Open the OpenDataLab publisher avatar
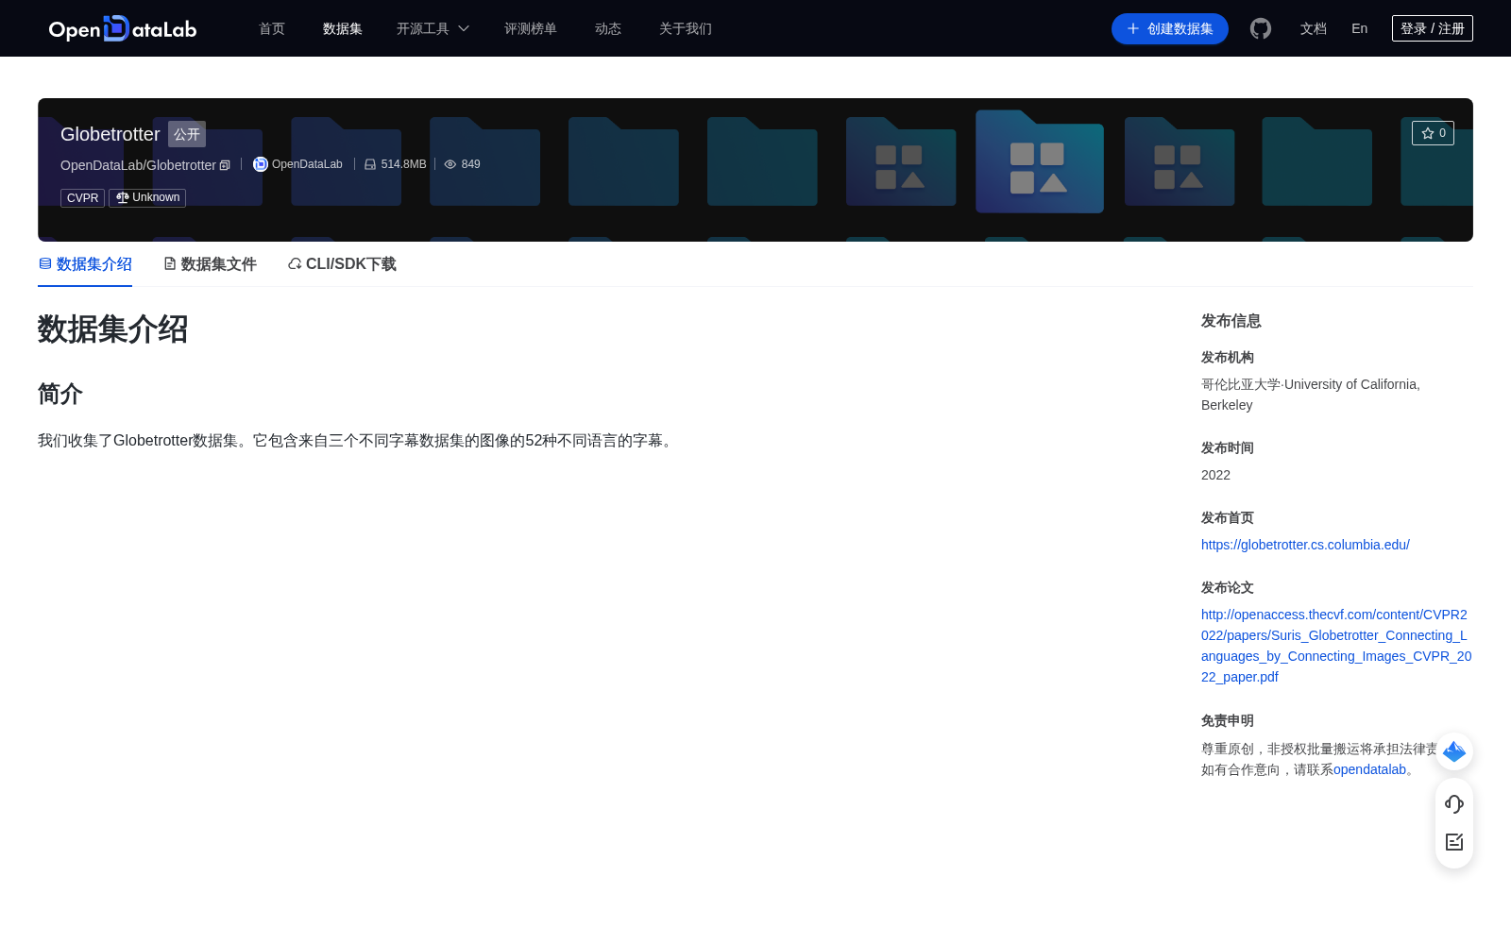 [261, 164]
